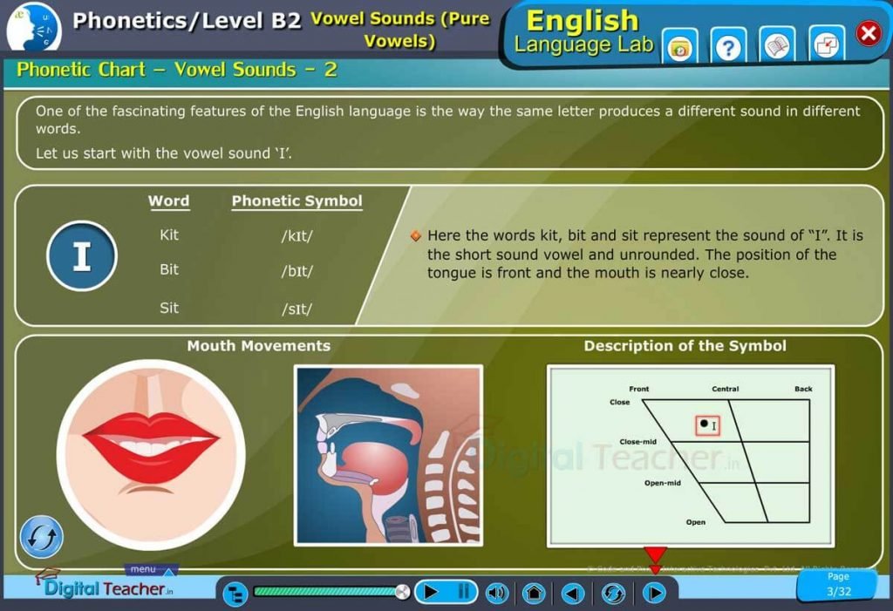Select the word 'Sit'
Image resolution: width=893 pixels, height=611 pixels.
coord(169,308)
